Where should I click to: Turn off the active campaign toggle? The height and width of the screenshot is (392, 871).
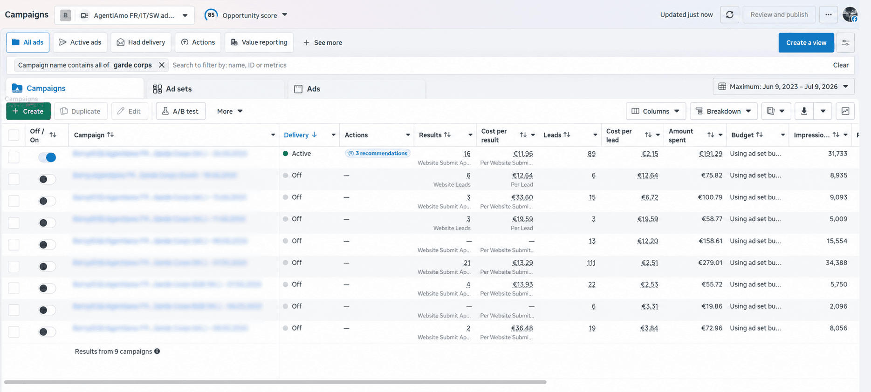point(47,157)
